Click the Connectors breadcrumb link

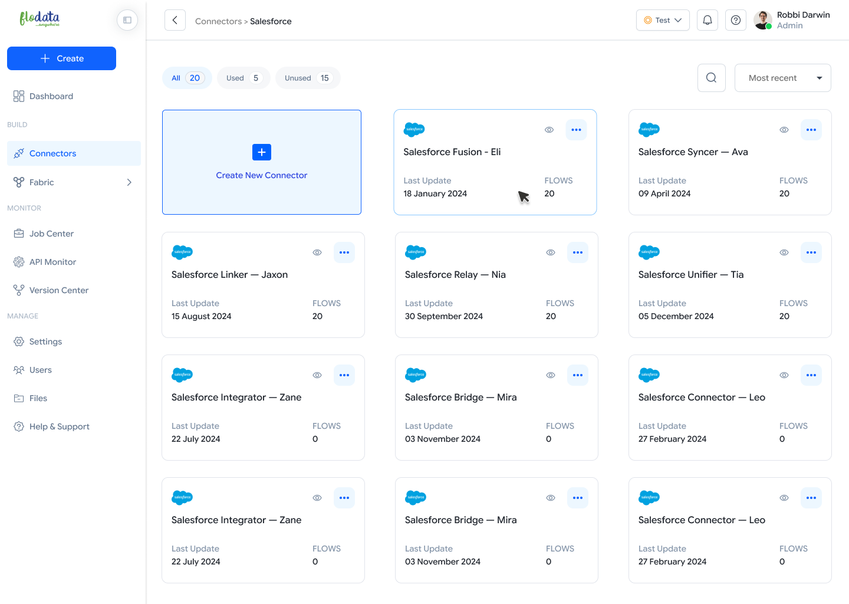[218, 21]
